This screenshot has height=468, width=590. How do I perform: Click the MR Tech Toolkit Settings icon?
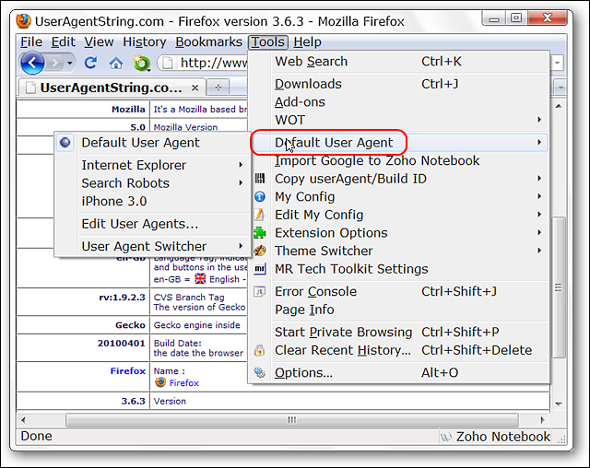coord(259,269)
